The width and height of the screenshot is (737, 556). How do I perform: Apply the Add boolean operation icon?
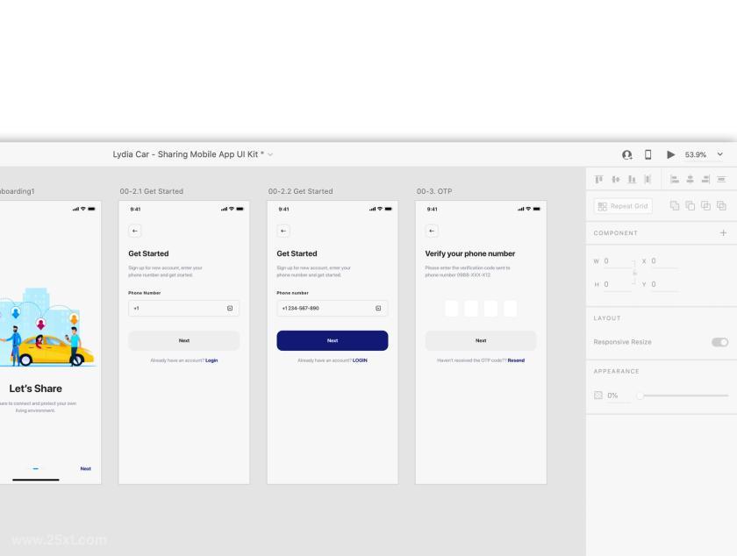pos(675,205)
